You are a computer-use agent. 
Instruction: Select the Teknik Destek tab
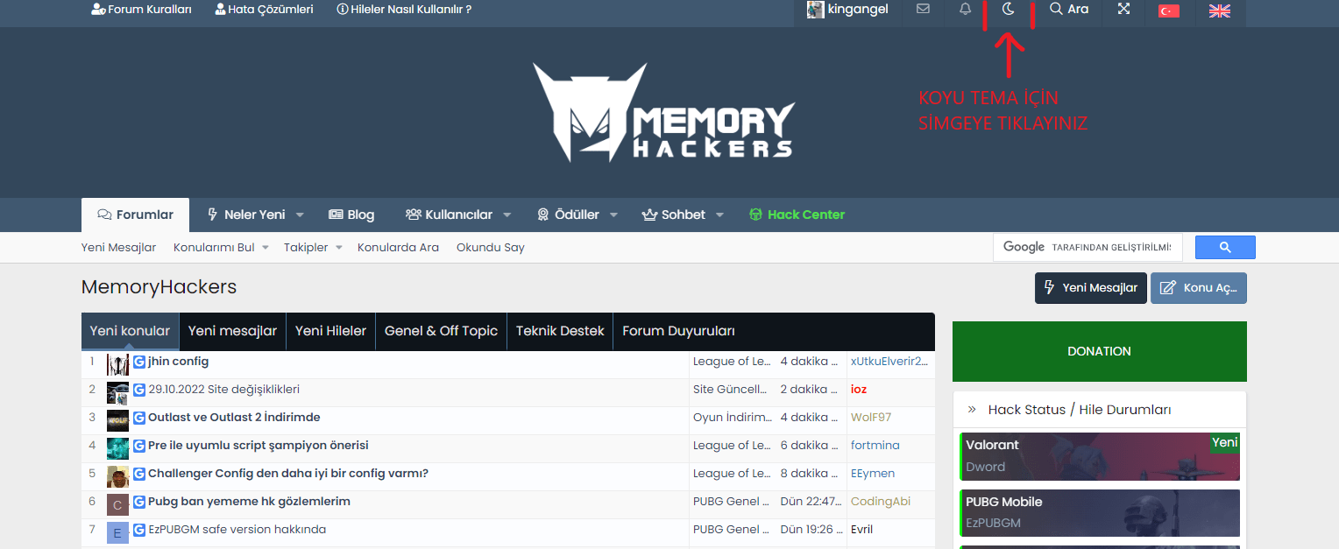click(x=560, y=331)
